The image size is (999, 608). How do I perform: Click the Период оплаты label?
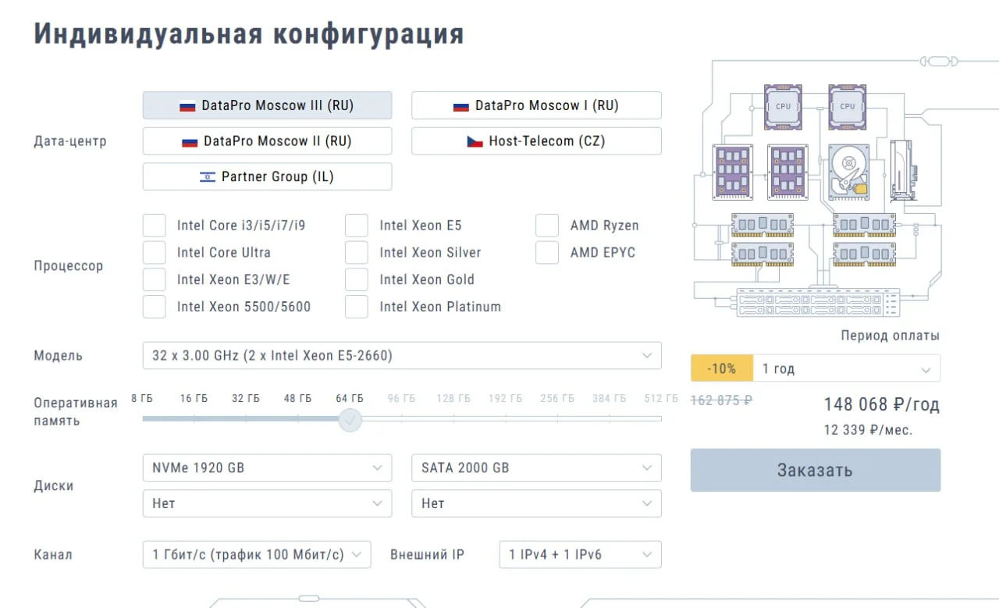(891, 336)
